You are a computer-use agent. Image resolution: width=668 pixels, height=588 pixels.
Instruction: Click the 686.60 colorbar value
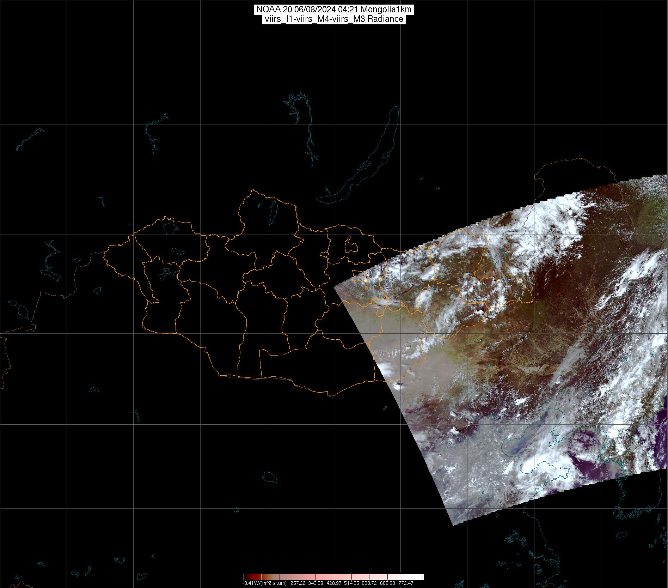pos(387,583)
